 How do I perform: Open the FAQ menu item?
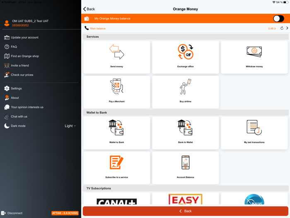click(x=10, y=47)
